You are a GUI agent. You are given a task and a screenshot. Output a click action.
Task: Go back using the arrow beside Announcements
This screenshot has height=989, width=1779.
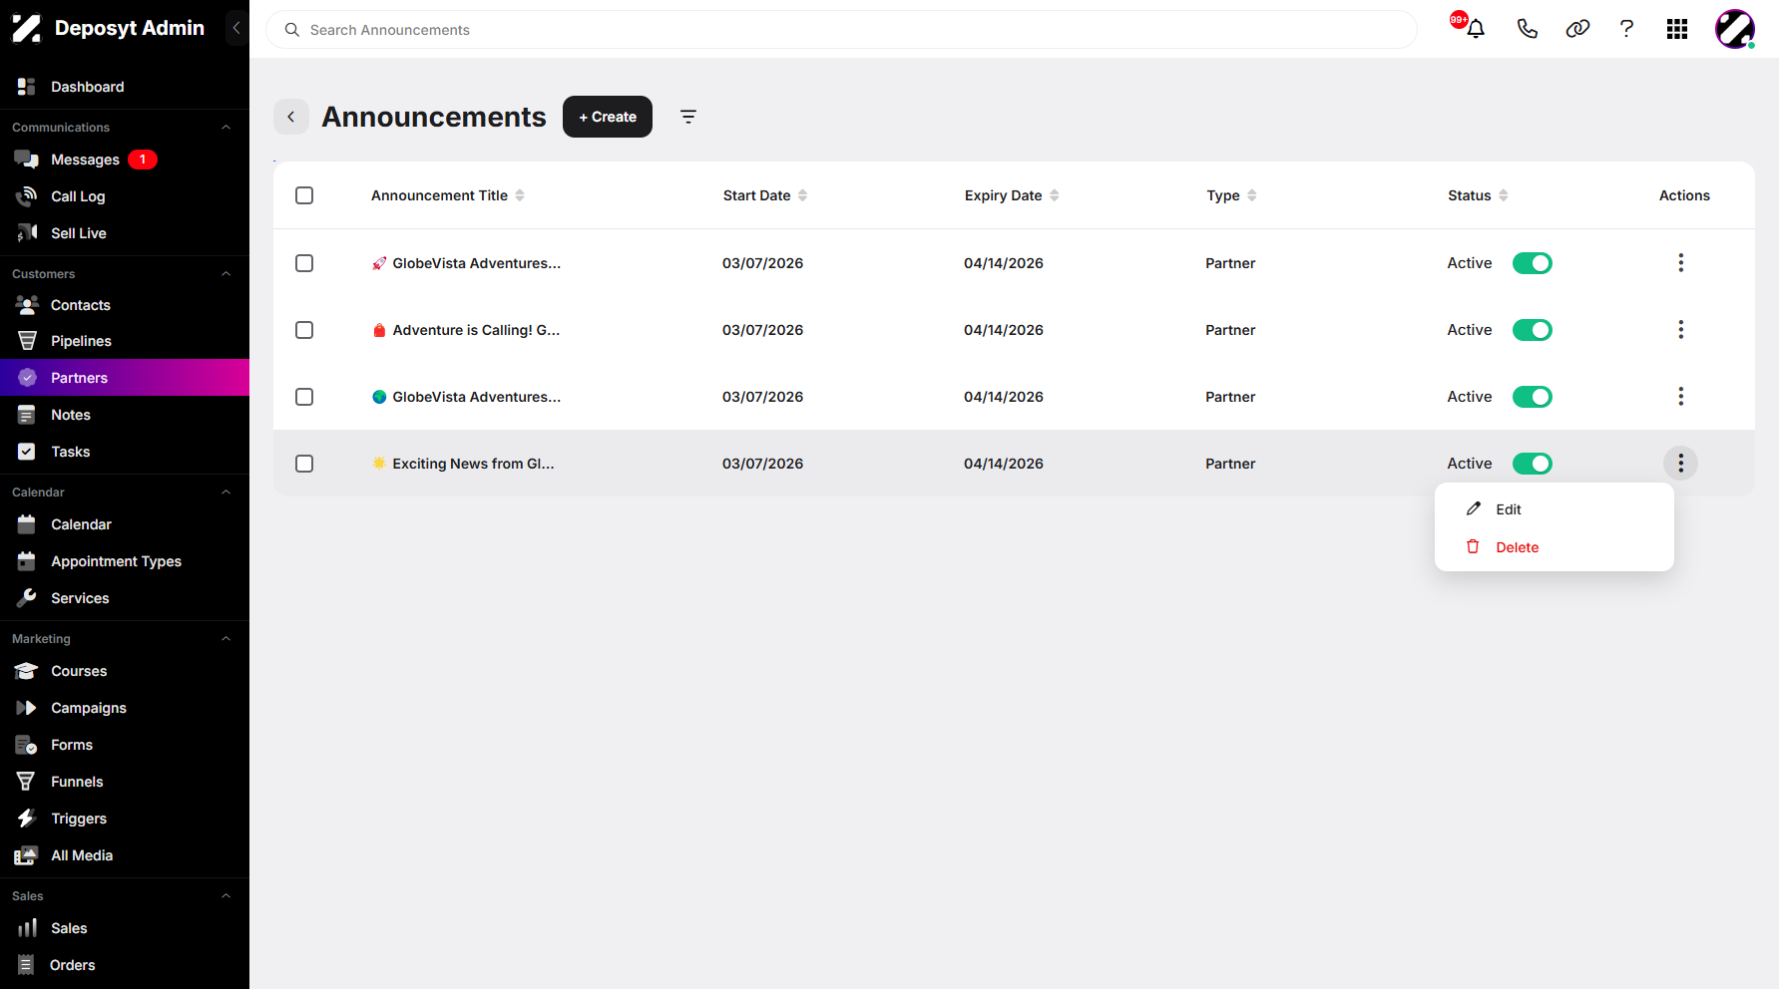[291, 117]
